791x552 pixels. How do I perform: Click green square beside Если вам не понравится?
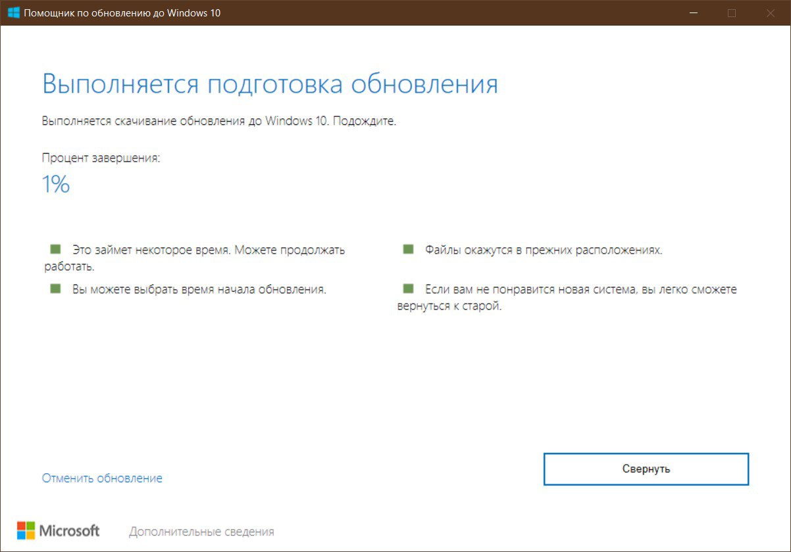coord(408,288)
